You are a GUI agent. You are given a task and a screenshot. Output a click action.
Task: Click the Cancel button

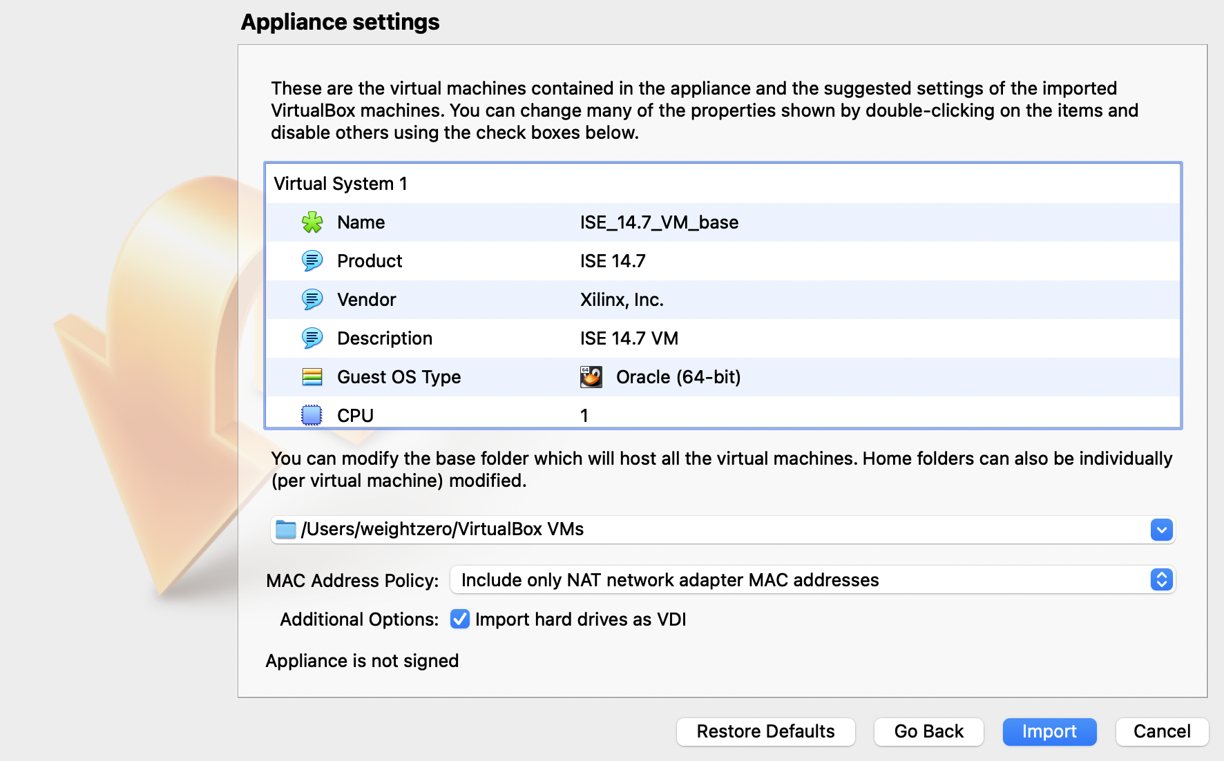click(x=1162, y=731)
